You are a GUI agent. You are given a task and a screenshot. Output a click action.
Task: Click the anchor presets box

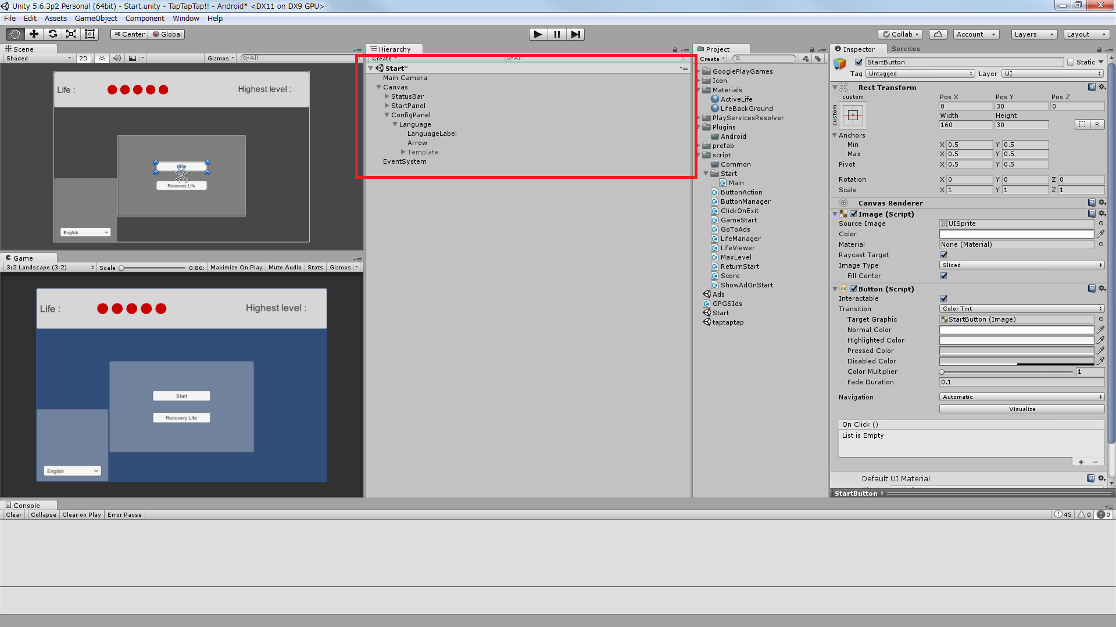point(853,116)
